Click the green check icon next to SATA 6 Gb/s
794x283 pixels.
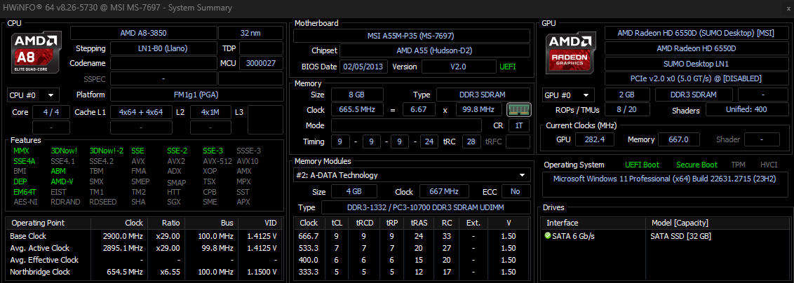[x=547, y=235]
